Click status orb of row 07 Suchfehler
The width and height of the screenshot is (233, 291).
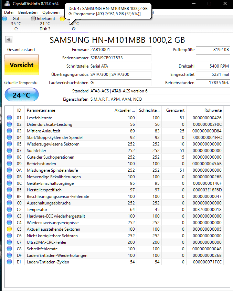pyautogui.click(x=9, y=151)
